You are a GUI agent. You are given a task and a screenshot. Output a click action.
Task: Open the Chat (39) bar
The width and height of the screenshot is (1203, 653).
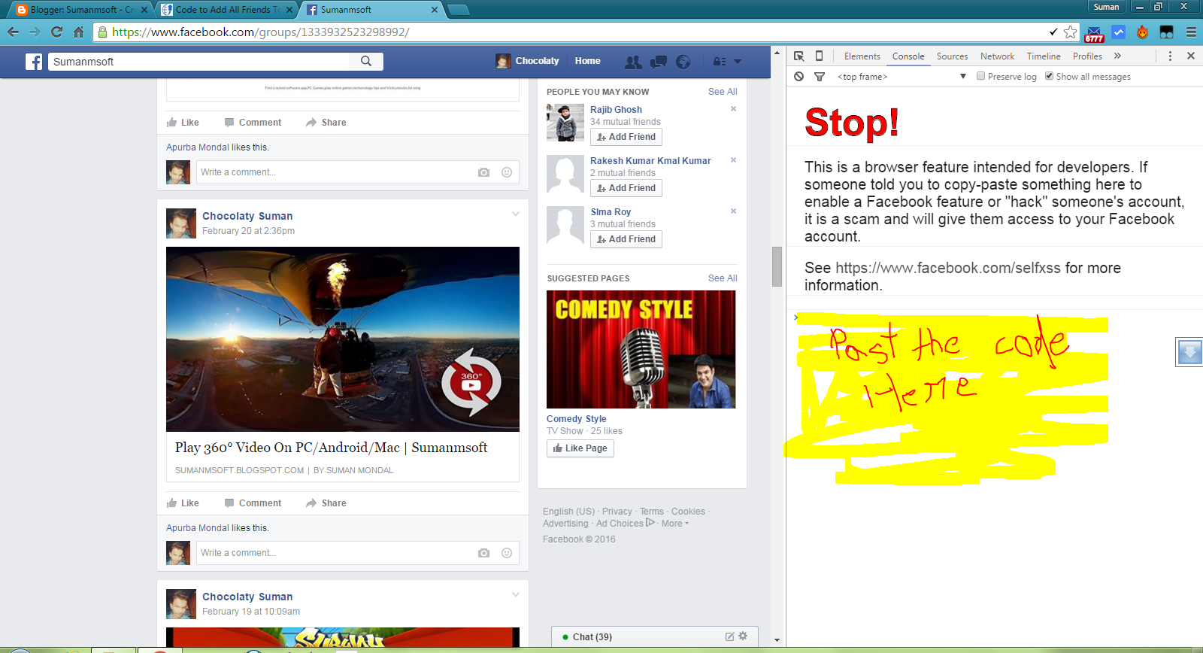pos(655,636)
